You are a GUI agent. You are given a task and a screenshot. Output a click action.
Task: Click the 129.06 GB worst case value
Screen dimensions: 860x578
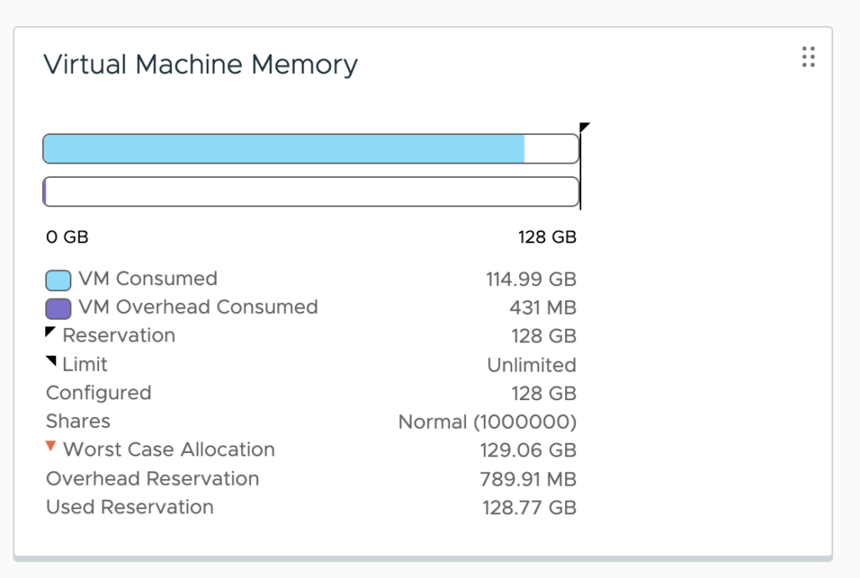[x=529, y=450]
